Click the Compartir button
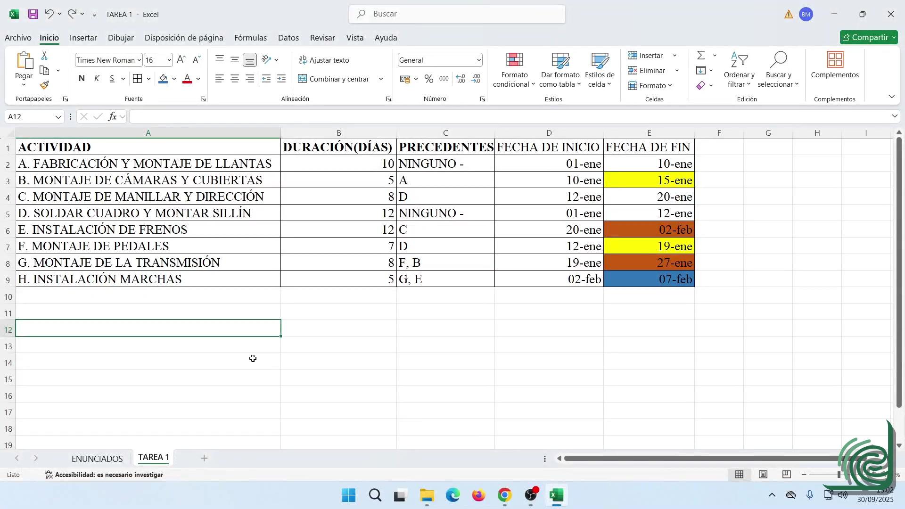905x509 pixels. (x=868, y=37)
